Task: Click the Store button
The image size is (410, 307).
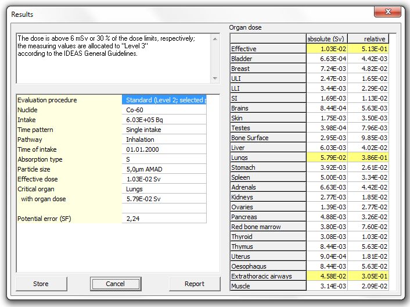Action: 41,284
